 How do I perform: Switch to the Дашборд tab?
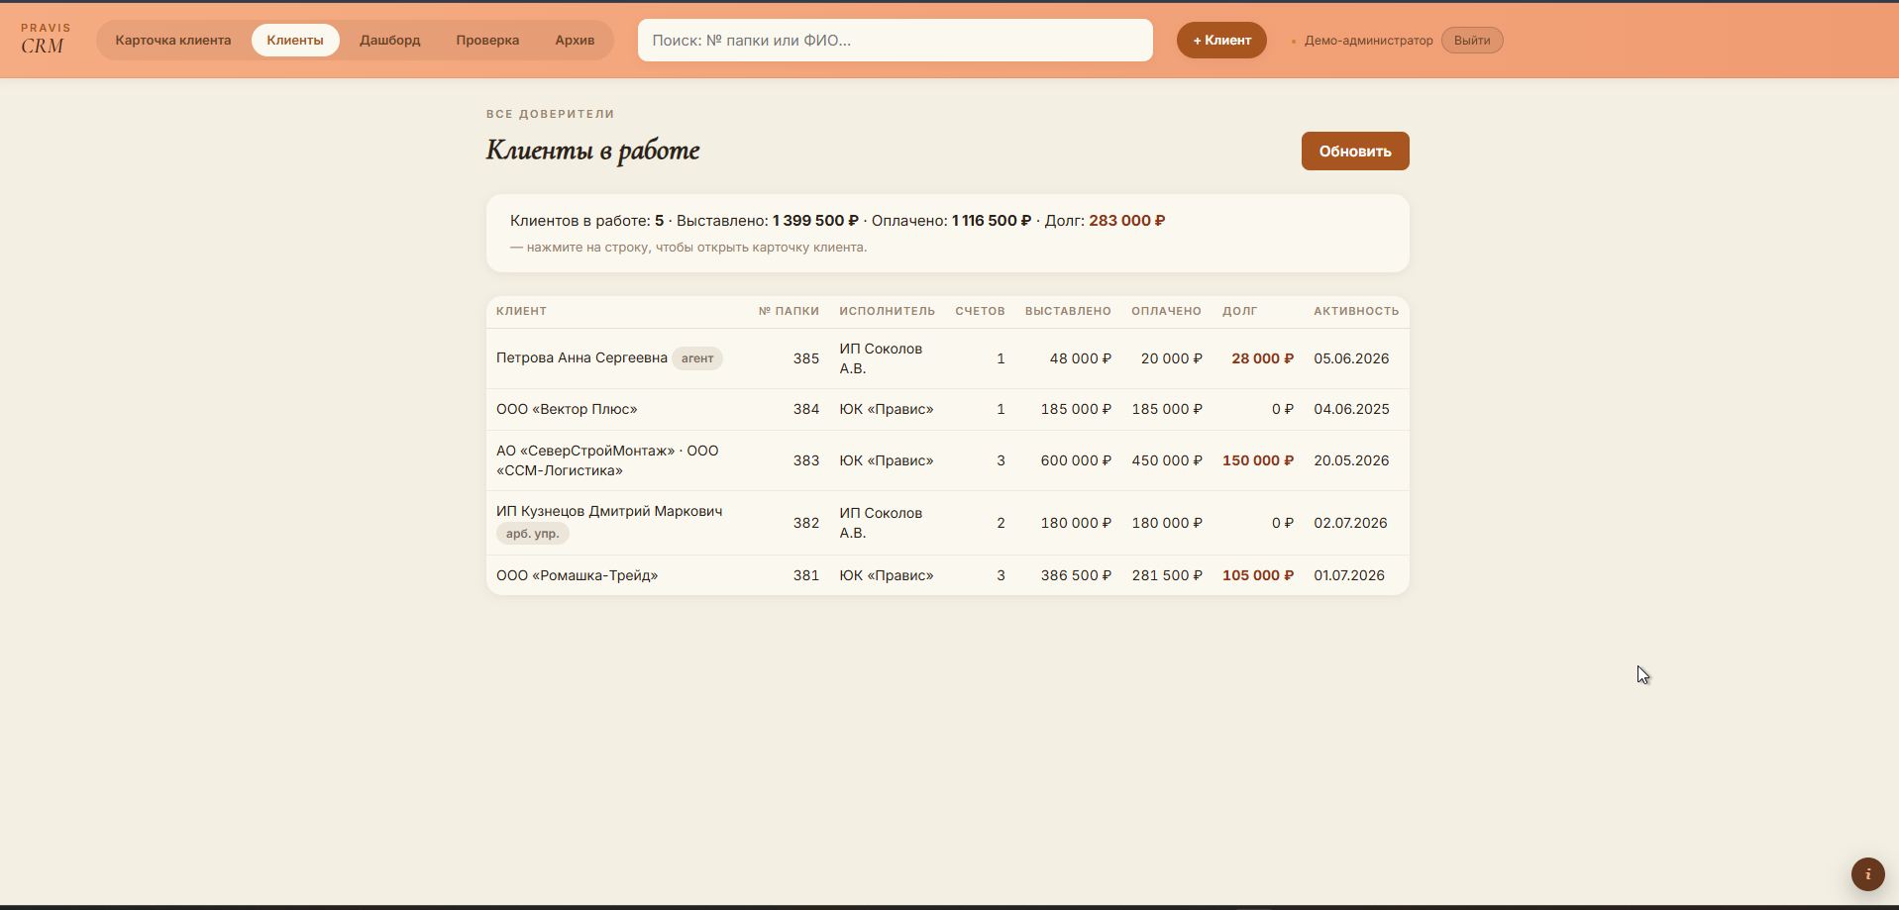pos(390,41)
